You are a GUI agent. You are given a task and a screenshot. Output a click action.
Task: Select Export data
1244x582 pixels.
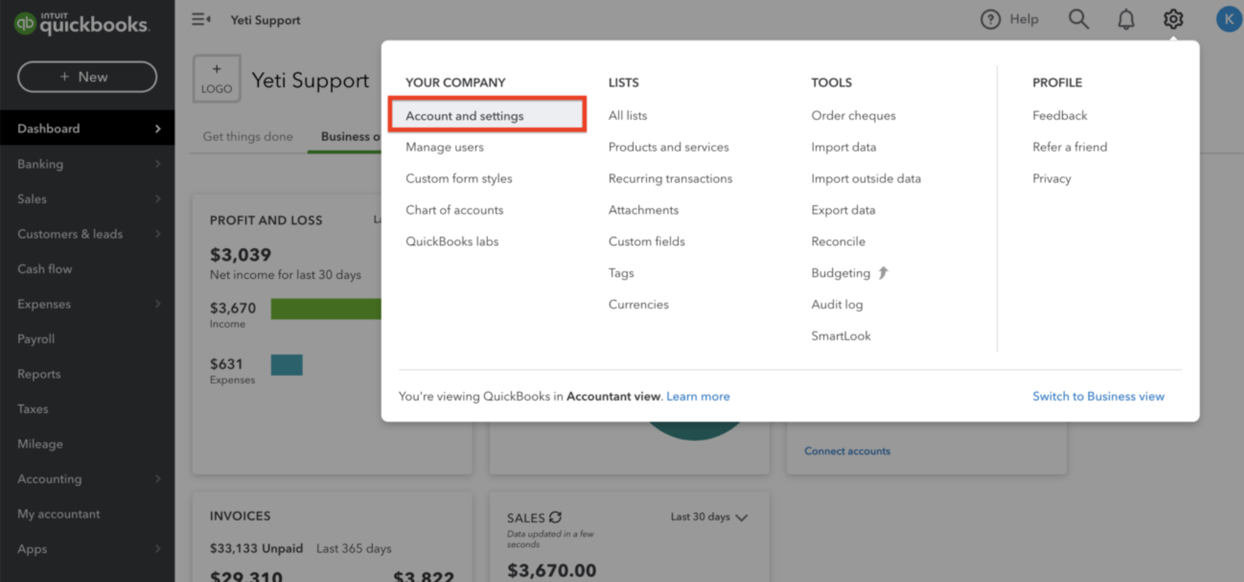[843, 210]
